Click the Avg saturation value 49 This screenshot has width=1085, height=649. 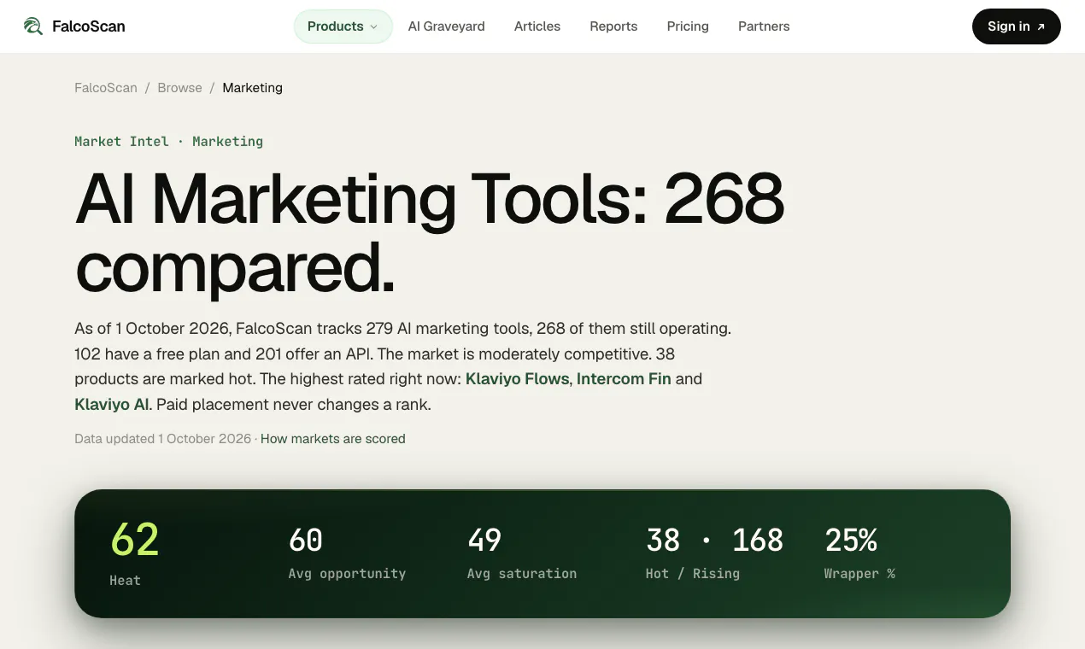[484, 540]
